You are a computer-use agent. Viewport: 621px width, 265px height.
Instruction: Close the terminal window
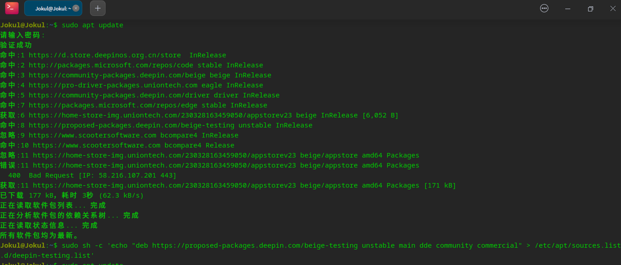613,8
